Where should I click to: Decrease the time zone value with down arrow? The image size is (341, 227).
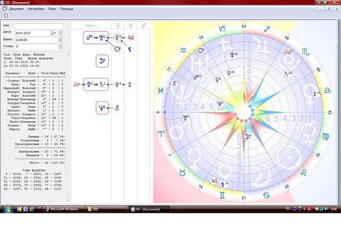[x=61, y=48]
